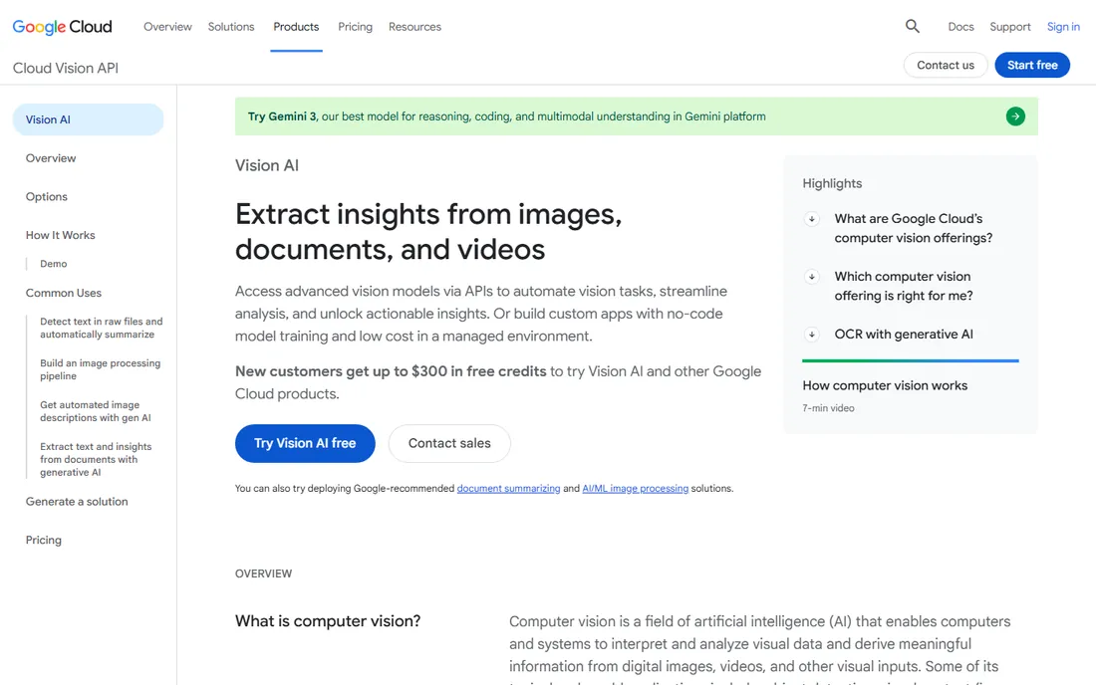The image size is (1096, 685).
Task: Open 'Detect text in raw files' item
Action: 102,329
